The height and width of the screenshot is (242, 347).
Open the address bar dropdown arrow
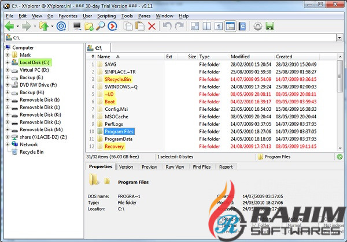click(341, 38)
